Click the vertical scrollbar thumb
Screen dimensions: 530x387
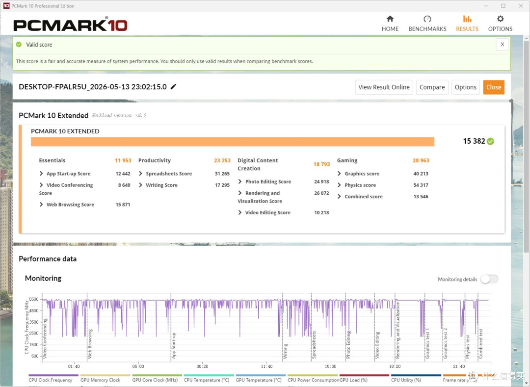(x=526, y=147)
